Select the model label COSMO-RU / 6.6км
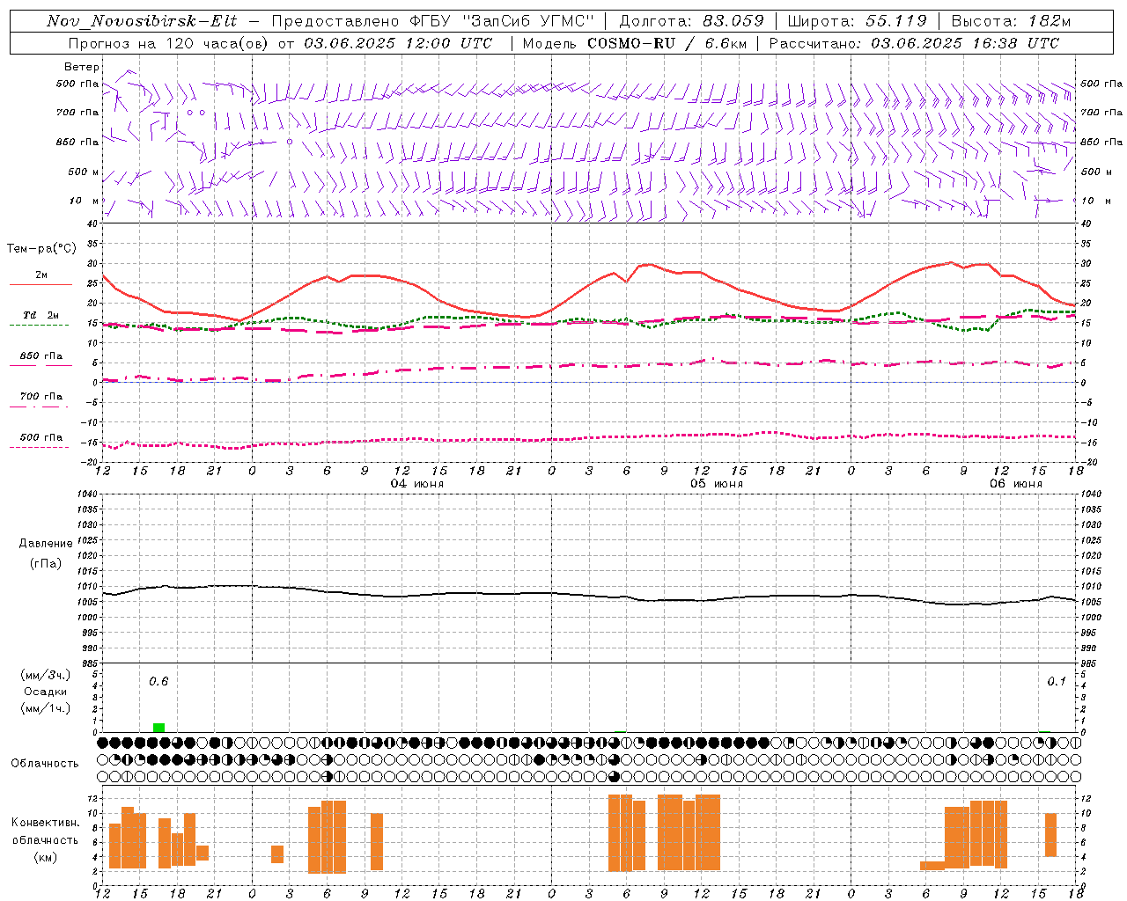Screen dimensions: 1127x901 (667, 43)
